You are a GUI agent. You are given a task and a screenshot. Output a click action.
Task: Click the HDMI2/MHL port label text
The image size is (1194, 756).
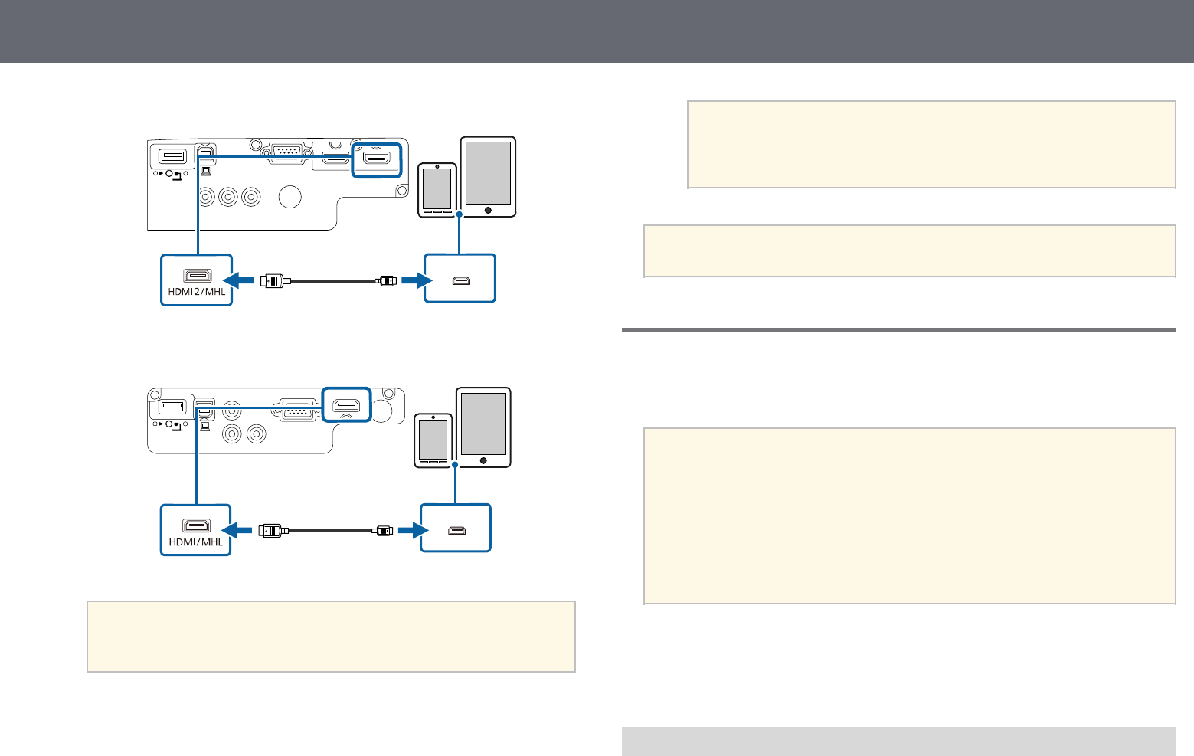tap(196, 292)
